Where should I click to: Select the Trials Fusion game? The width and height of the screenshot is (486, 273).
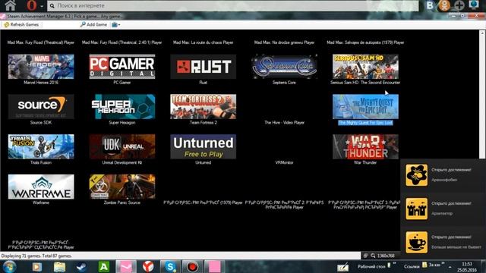41,149
